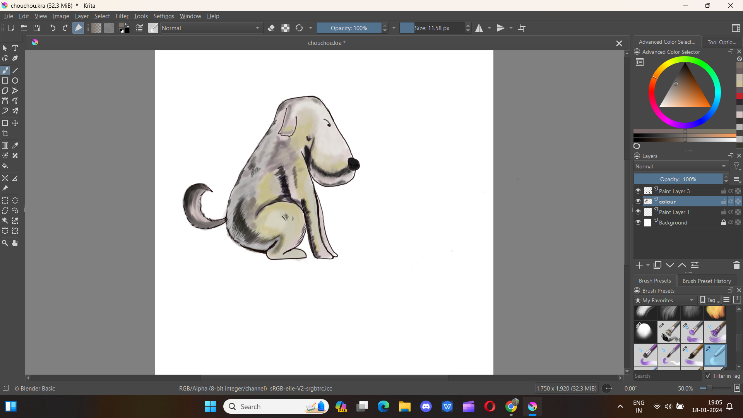Switch to Brush Preset History tab
743x418 pixels.
pos(706,281)
